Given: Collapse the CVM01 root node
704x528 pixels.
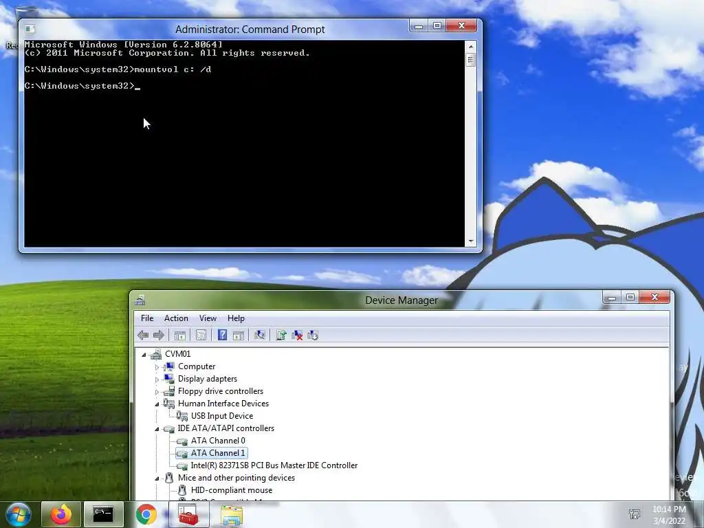Looking at the screenshot, I should click(x=144, y=355).
